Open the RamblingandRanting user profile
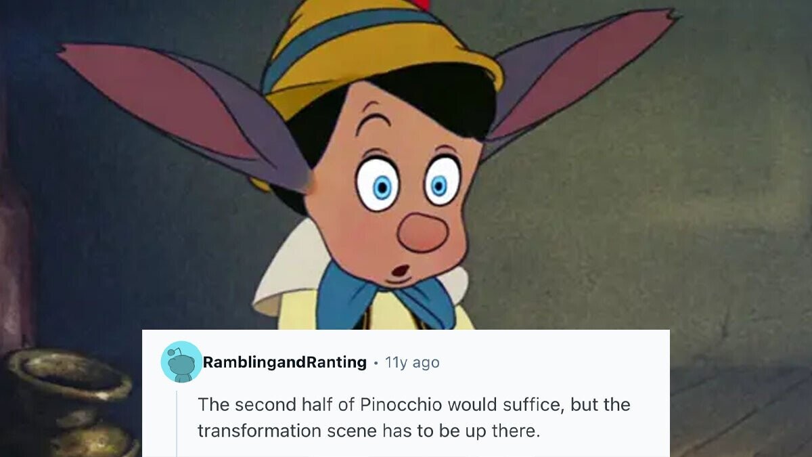This screenshot has width=812, height=457. [285, 362]
